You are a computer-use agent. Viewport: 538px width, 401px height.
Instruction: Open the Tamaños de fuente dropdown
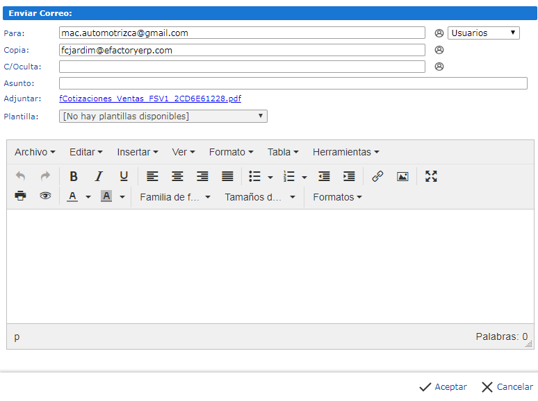click(x=260, y=197)
